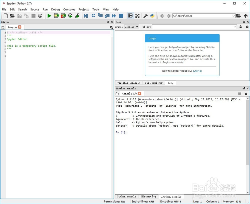Open the Object field dropdown in Help
The width and height of the screenshot is (250, 204).
(x=235, y=27)
